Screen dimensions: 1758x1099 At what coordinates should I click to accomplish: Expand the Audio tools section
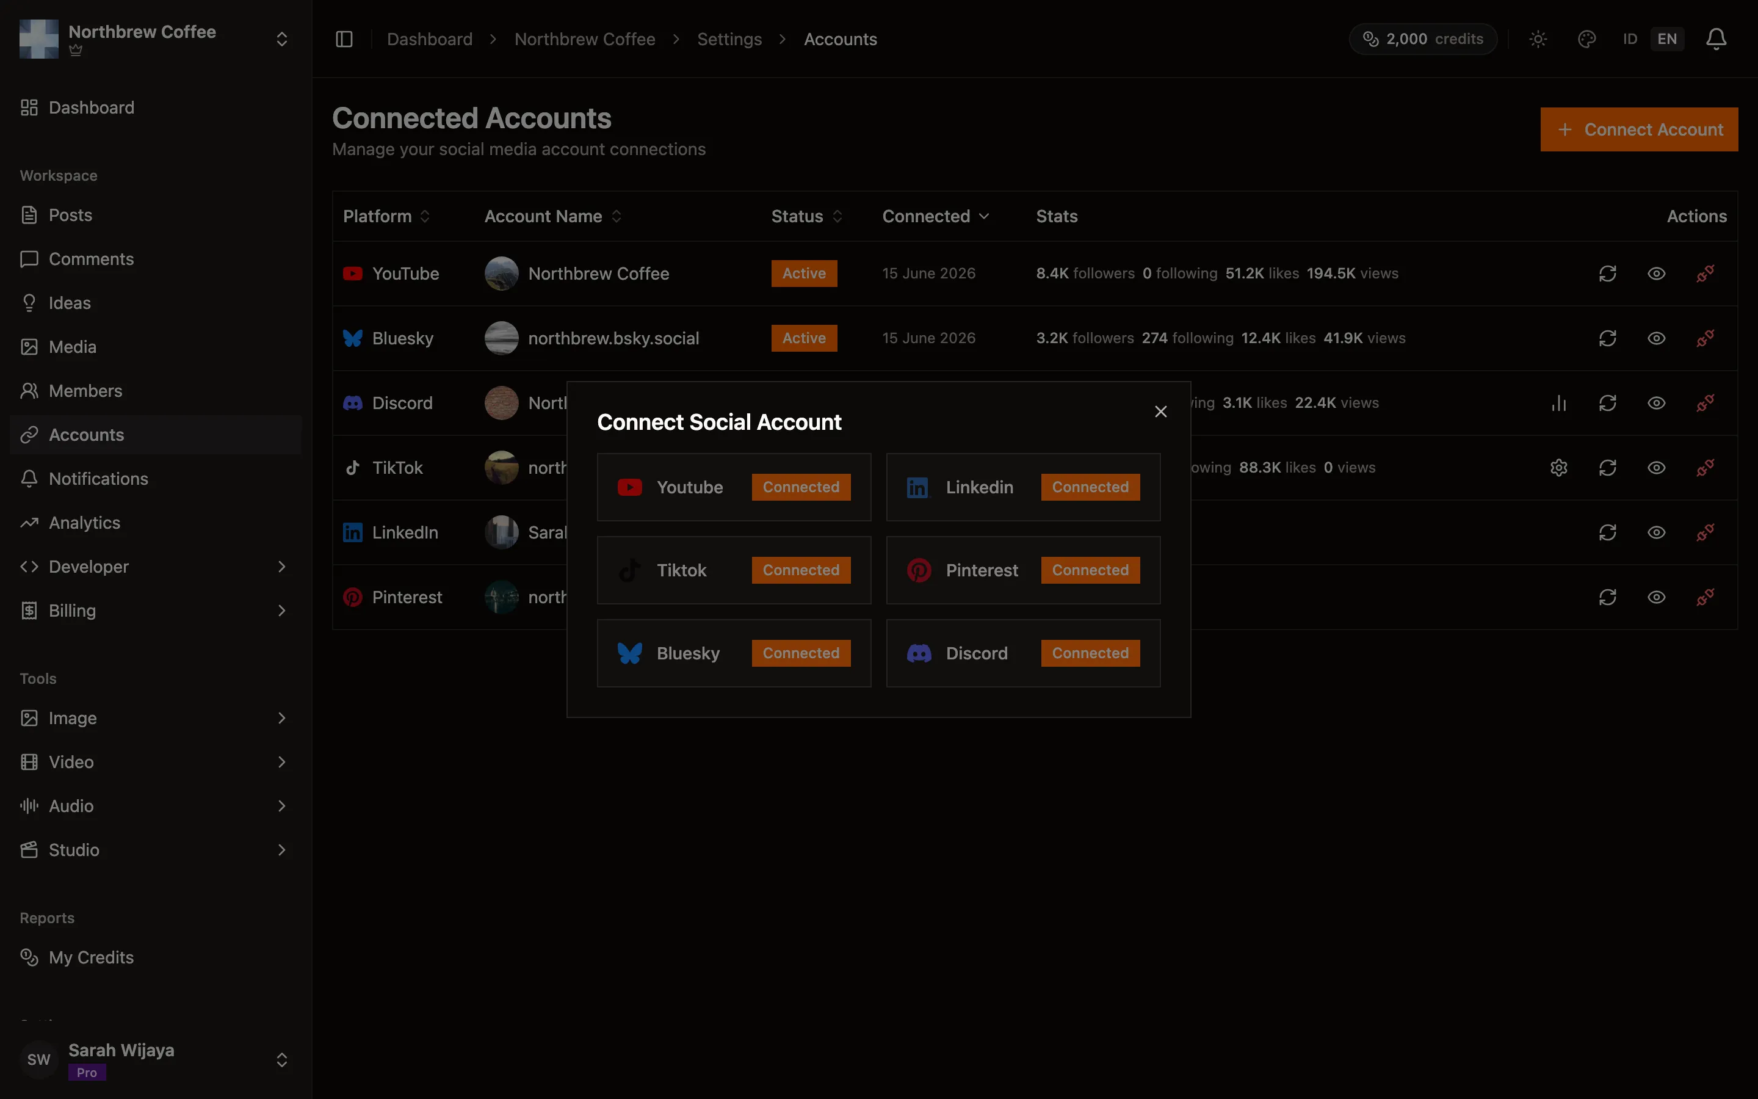[156, 806]
